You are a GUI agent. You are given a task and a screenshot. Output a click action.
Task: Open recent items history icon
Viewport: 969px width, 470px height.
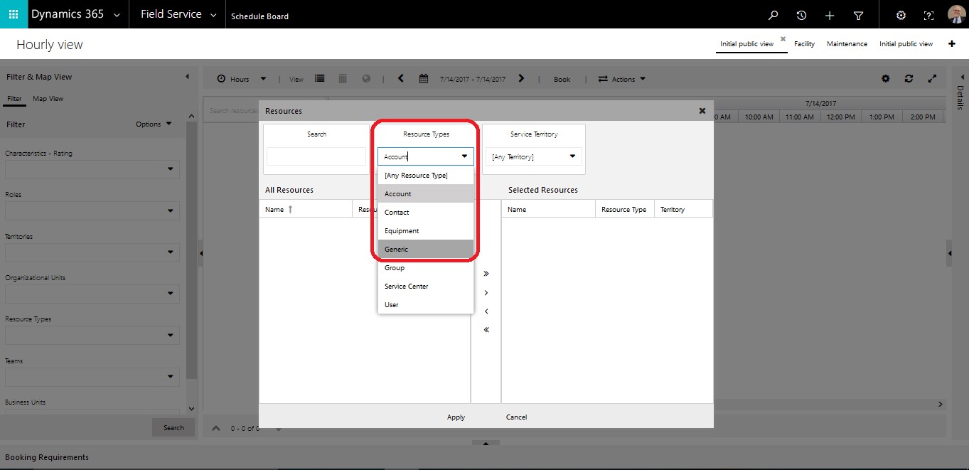[801, 15]
